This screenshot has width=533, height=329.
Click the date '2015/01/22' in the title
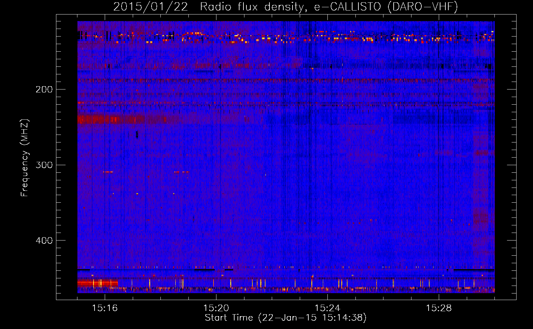coord(151,7)
